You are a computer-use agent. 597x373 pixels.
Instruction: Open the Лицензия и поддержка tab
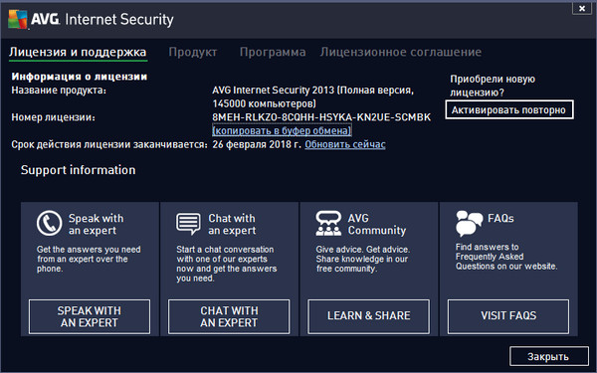click(x=78, y=52)
